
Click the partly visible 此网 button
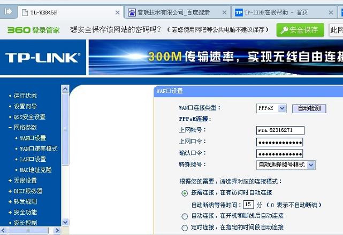[x=336, y=30]
